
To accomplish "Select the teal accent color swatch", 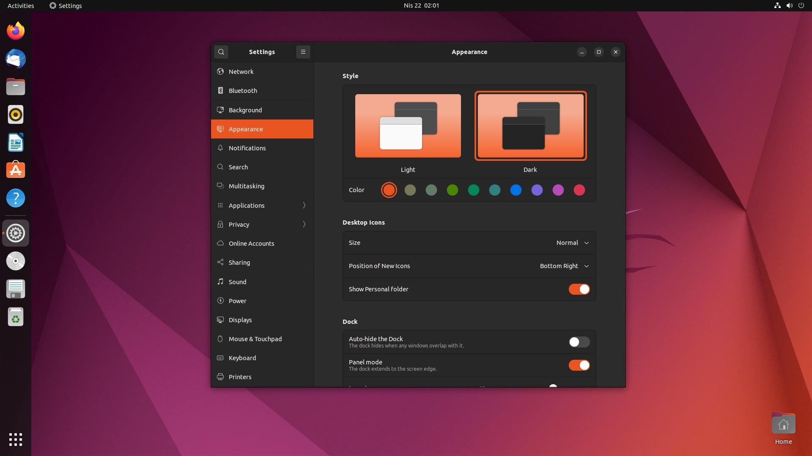I will tap(495, 190).
